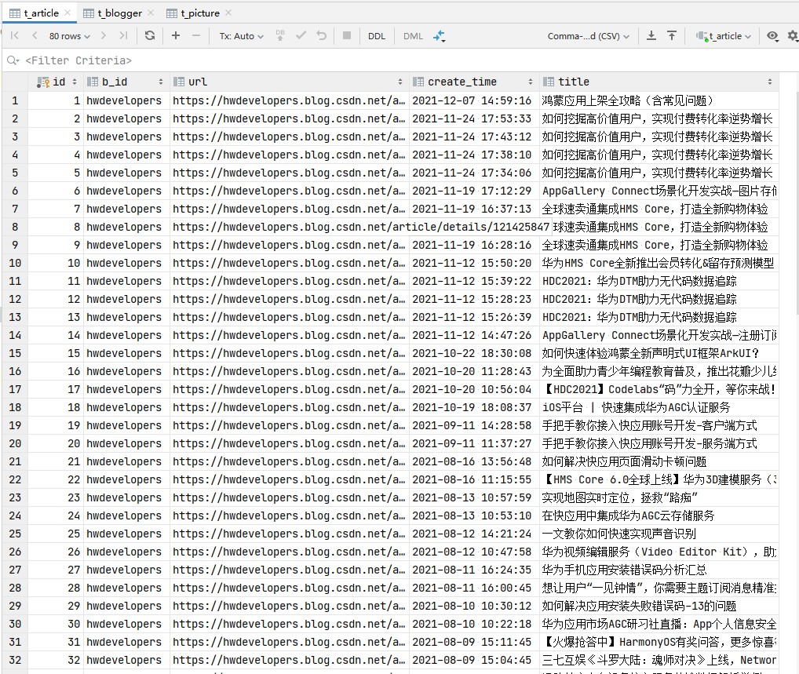Select row number 1 in the gutter
This screenshot has width=799, height=674.
click(x=15, y=101)
